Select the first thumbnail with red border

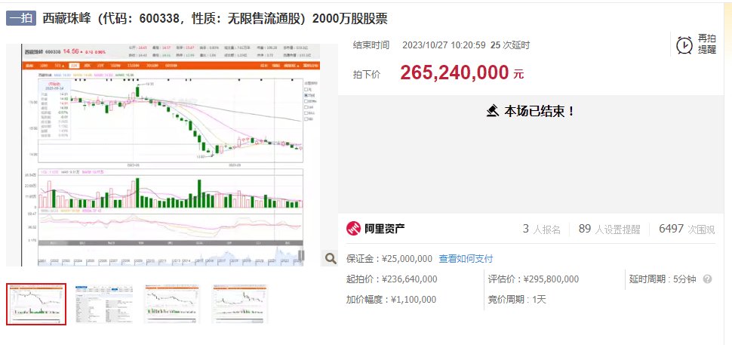click(36, 304)
